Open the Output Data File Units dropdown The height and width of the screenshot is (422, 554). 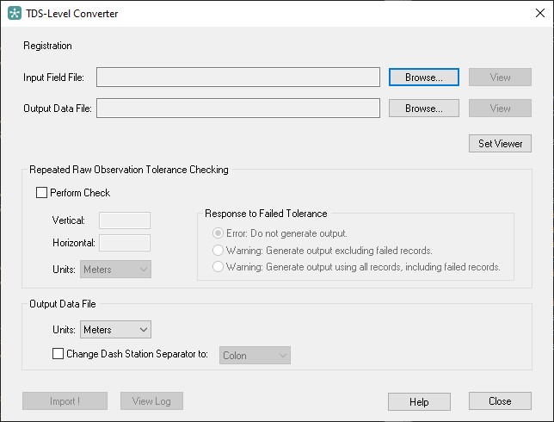tap(115, 330)
